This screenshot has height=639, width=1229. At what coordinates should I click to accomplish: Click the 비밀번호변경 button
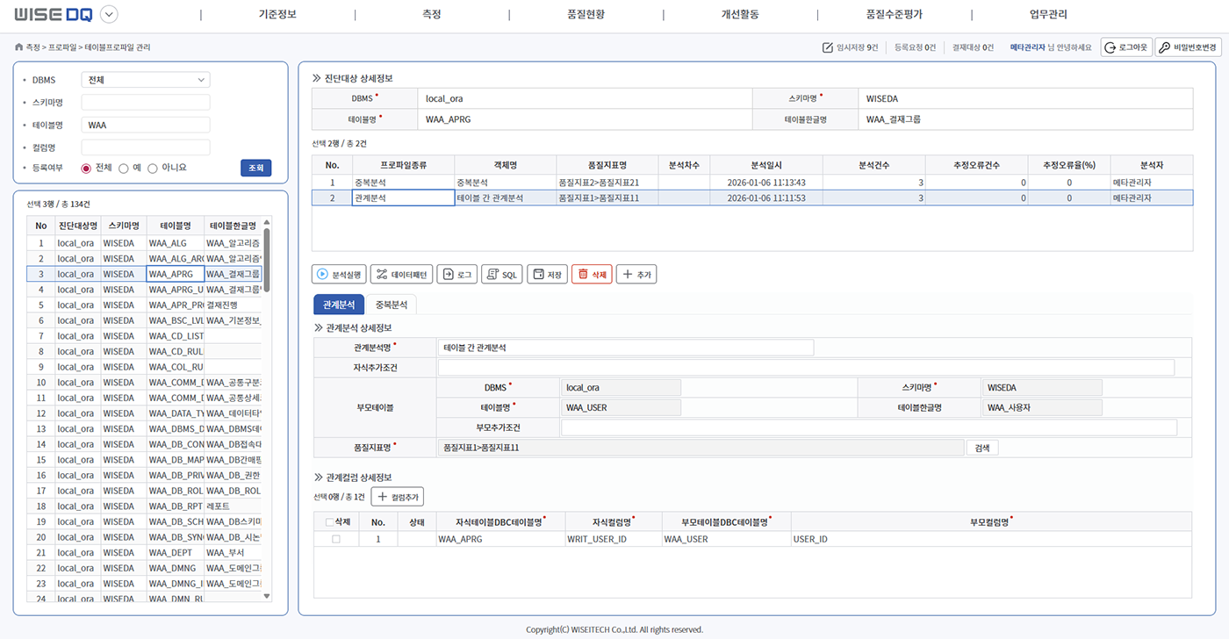click(x=1188, y=47)
